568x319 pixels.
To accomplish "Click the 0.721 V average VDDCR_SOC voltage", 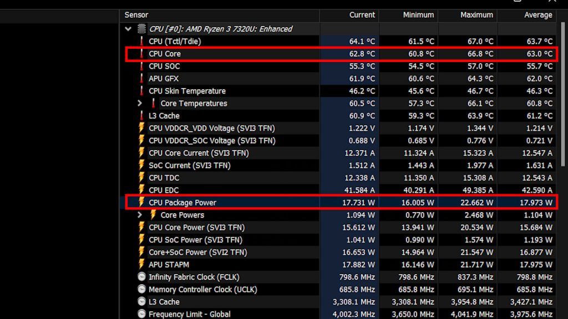I will point(539,141).
